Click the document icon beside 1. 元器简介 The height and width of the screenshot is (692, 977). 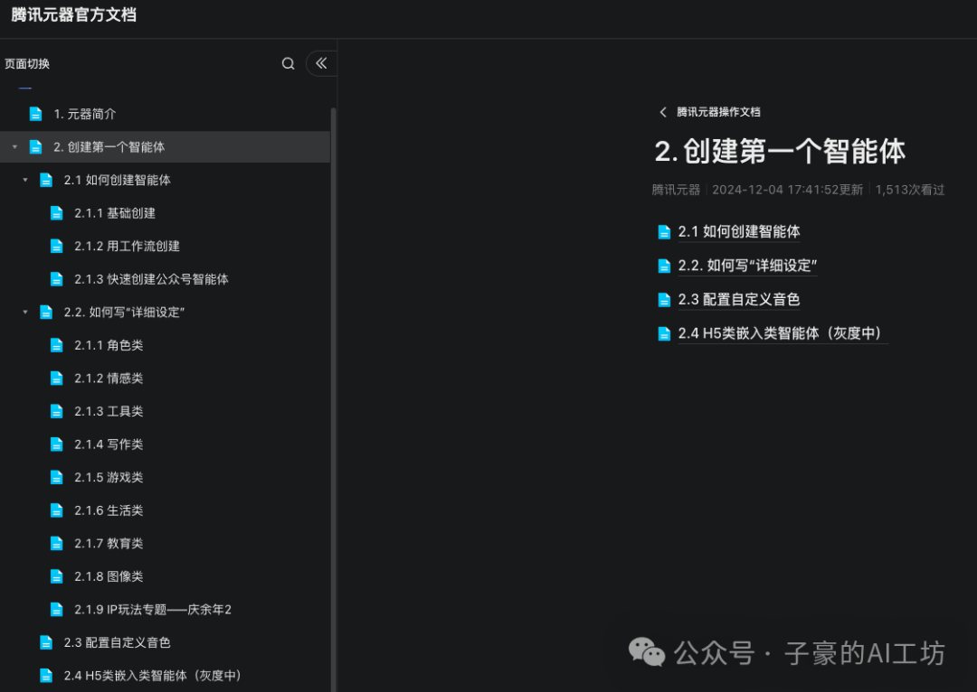[35, 113]
